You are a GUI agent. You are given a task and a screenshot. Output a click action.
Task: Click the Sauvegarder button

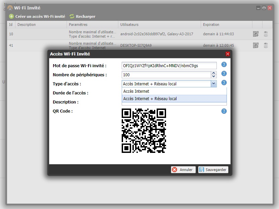coord(213,170)
